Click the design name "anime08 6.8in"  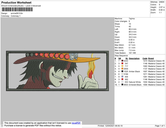(17, 13)
